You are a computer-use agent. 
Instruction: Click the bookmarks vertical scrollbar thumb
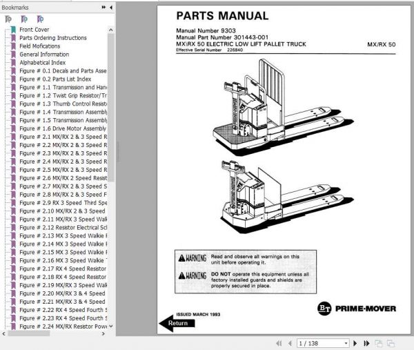[111, 108]
